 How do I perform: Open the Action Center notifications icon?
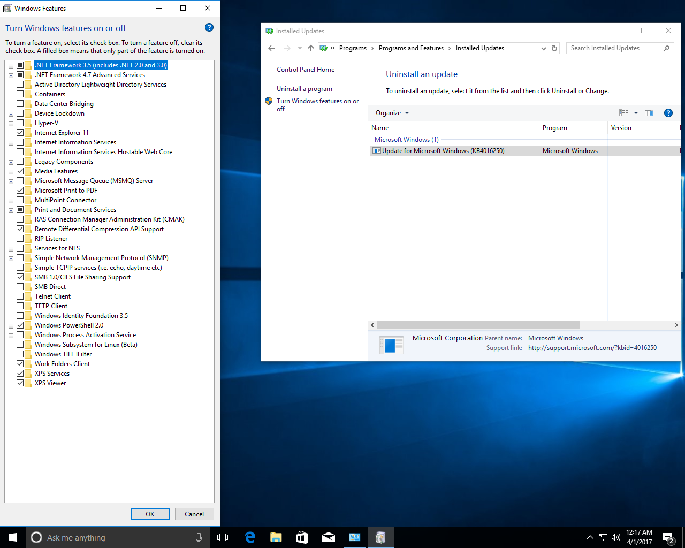click(x=668, y=537)
